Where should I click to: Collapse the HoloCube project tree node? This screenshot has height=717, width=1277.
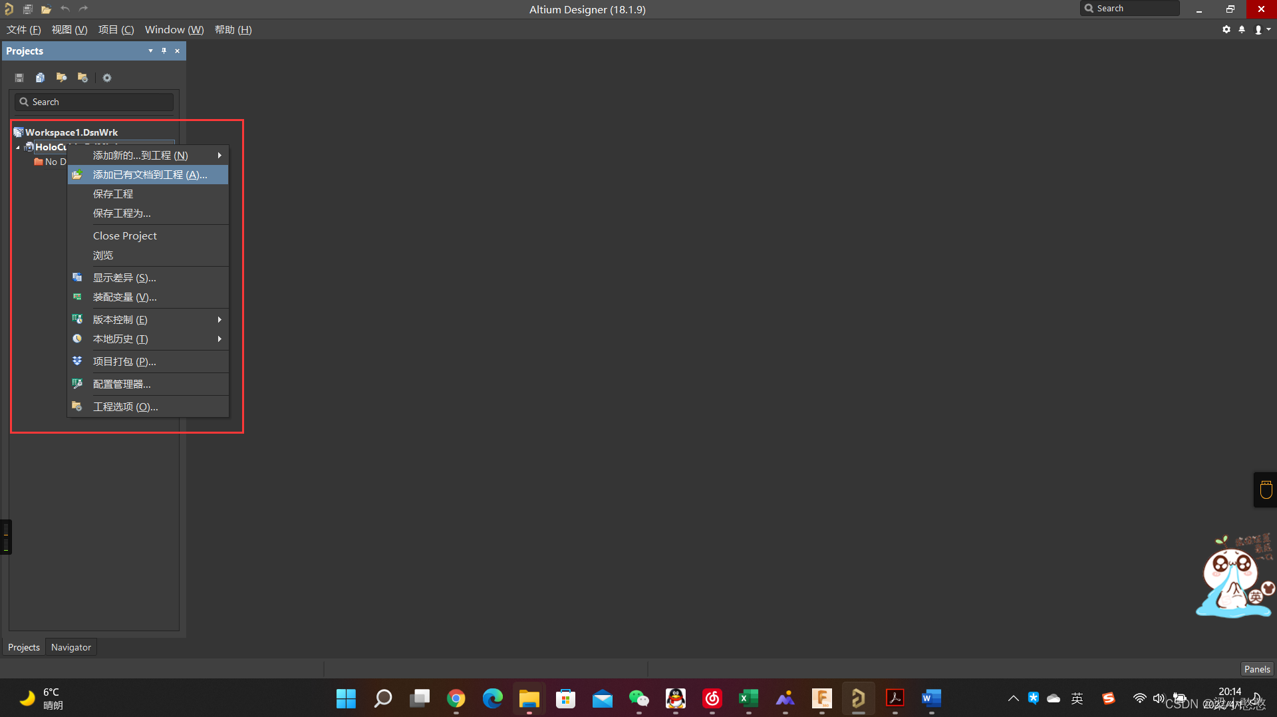click(x=18, y=147)
